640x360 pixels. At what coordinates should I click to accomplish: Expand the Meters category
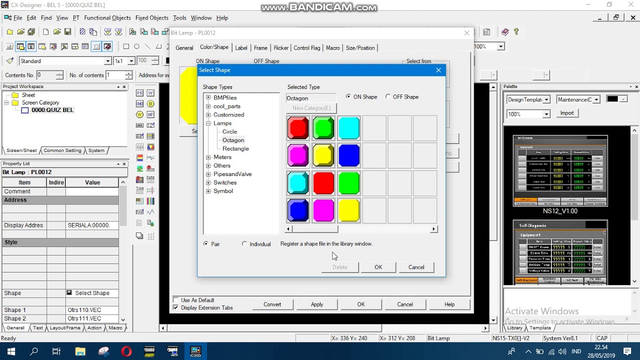tap(208, 157)
